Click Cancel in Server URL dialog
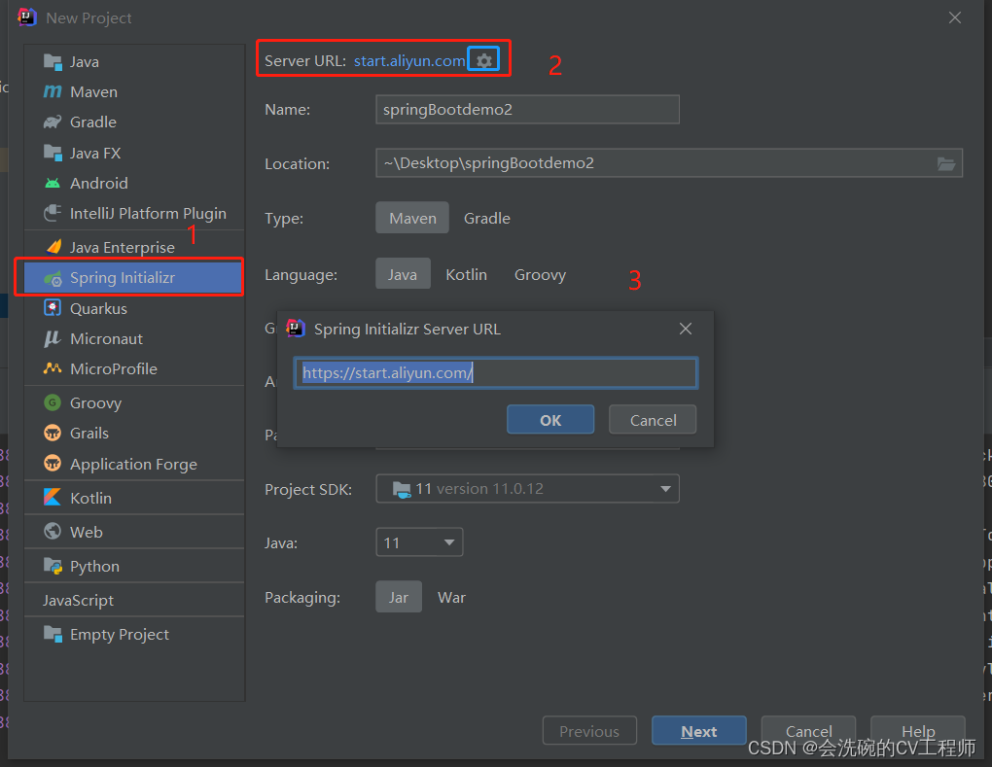Viewport: 992px width, 767px height. (x=653, y=420)
